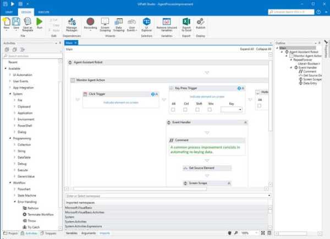The image size is (330, 239).
Task: Run the workflow with the green Run icon
Action: pos(40,22)
